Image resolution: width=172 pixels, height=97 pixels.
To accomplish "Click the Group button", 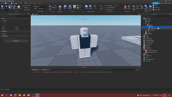I will click(80, 5).
